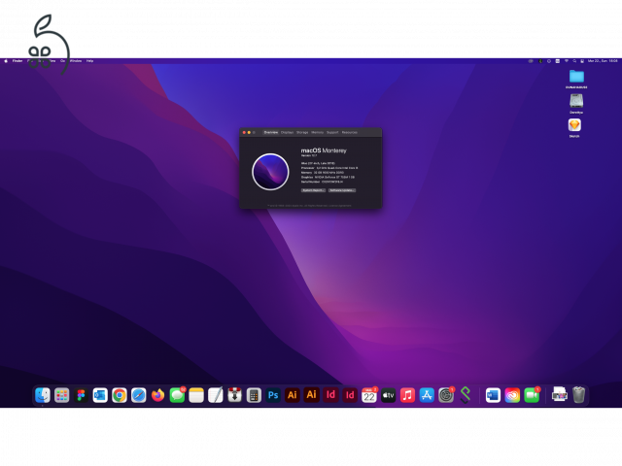The height and width of the screenshot is (466, 622).
Task: Open the Calculator app in Dock
Action: click(x=254, y=395)
